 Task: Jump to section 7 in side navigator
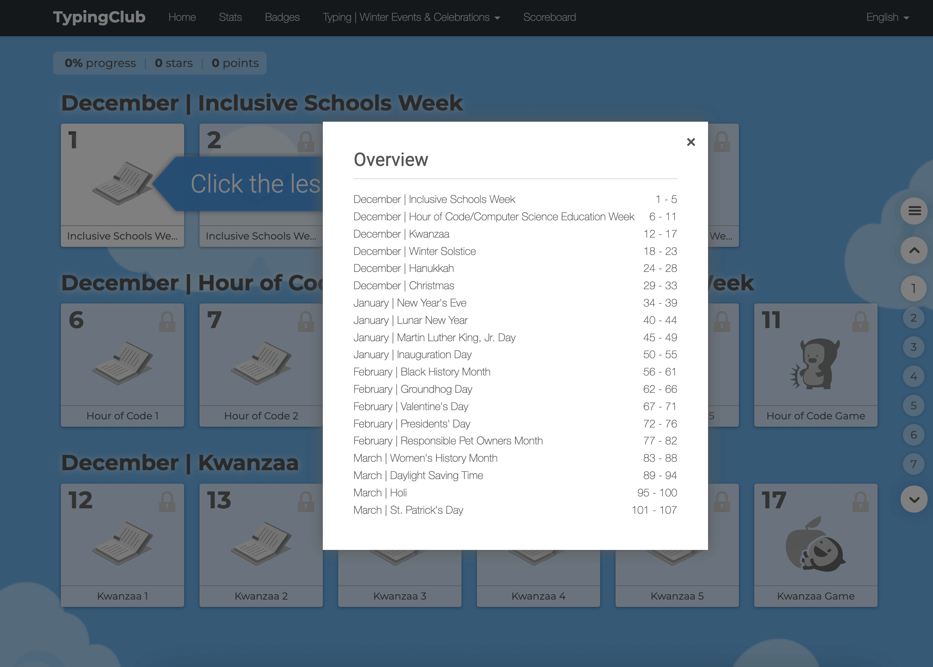(x=913, y=464)
